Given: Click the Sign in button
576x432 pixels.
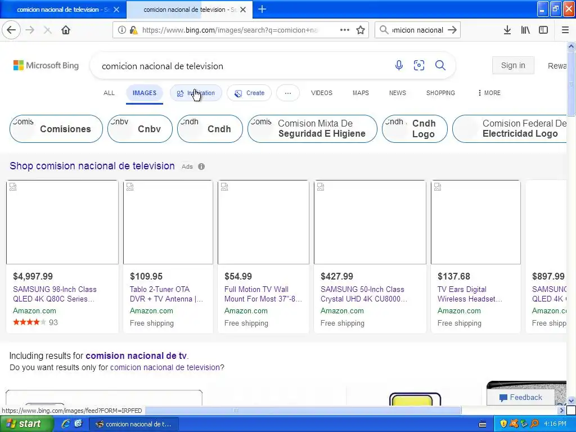Looking at the screenshot, I should click(x=513, y=65).
